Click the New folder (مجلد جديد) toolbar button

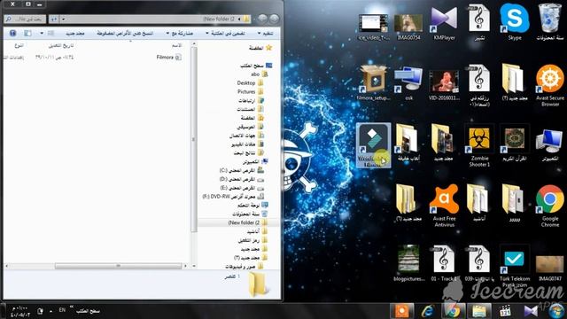point(75,34)
